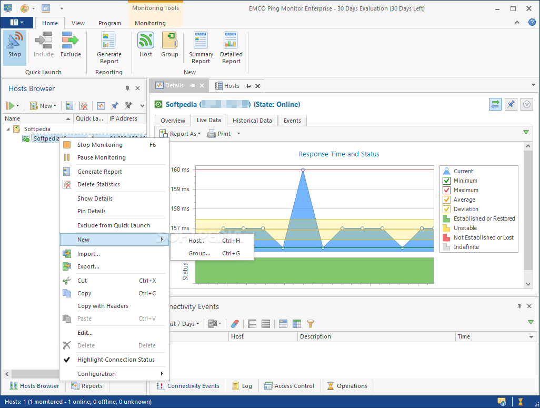This screenshot has width=540, height=408.
Task: Open the New dropdown in Hosts Browser toolbar
Action: pyautogui.click(x=43, y=106)
